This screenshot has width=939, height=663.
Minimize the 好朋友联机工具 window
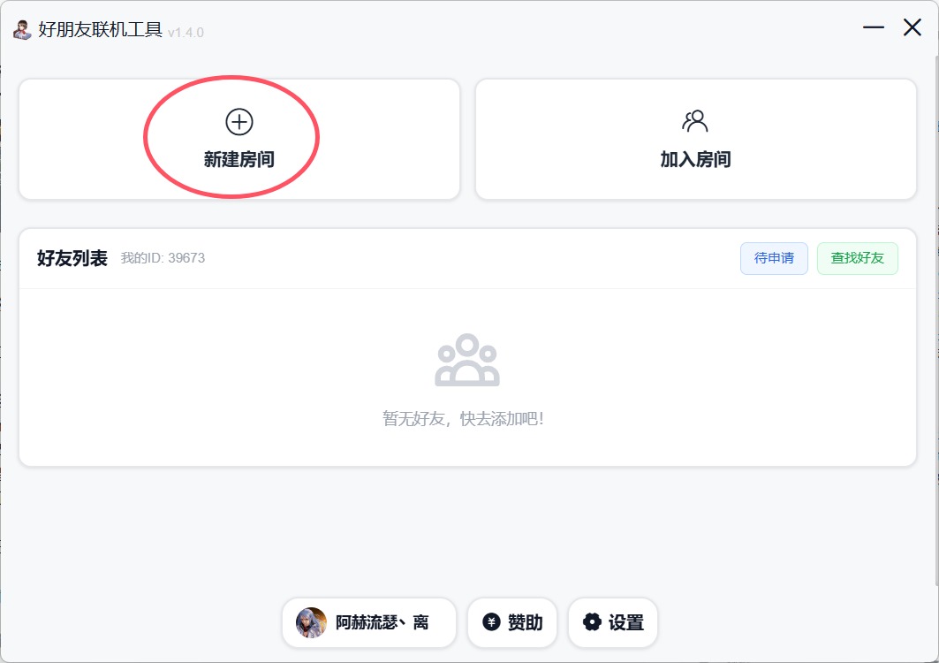tap(873, 27)
